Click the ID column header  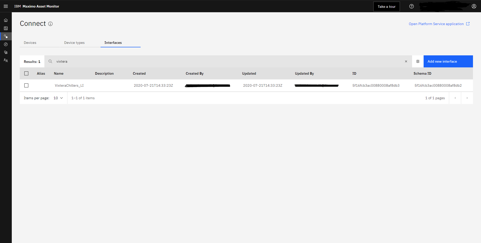[x=354, y=73]
